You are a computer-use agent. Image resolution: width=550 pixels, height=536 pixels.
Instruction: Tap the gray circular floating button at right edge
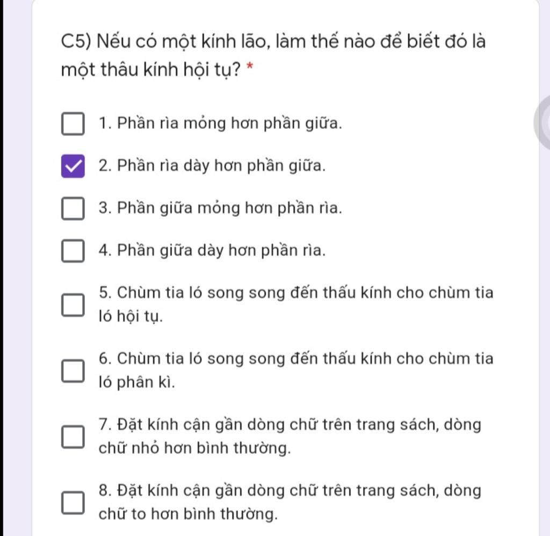542,123
